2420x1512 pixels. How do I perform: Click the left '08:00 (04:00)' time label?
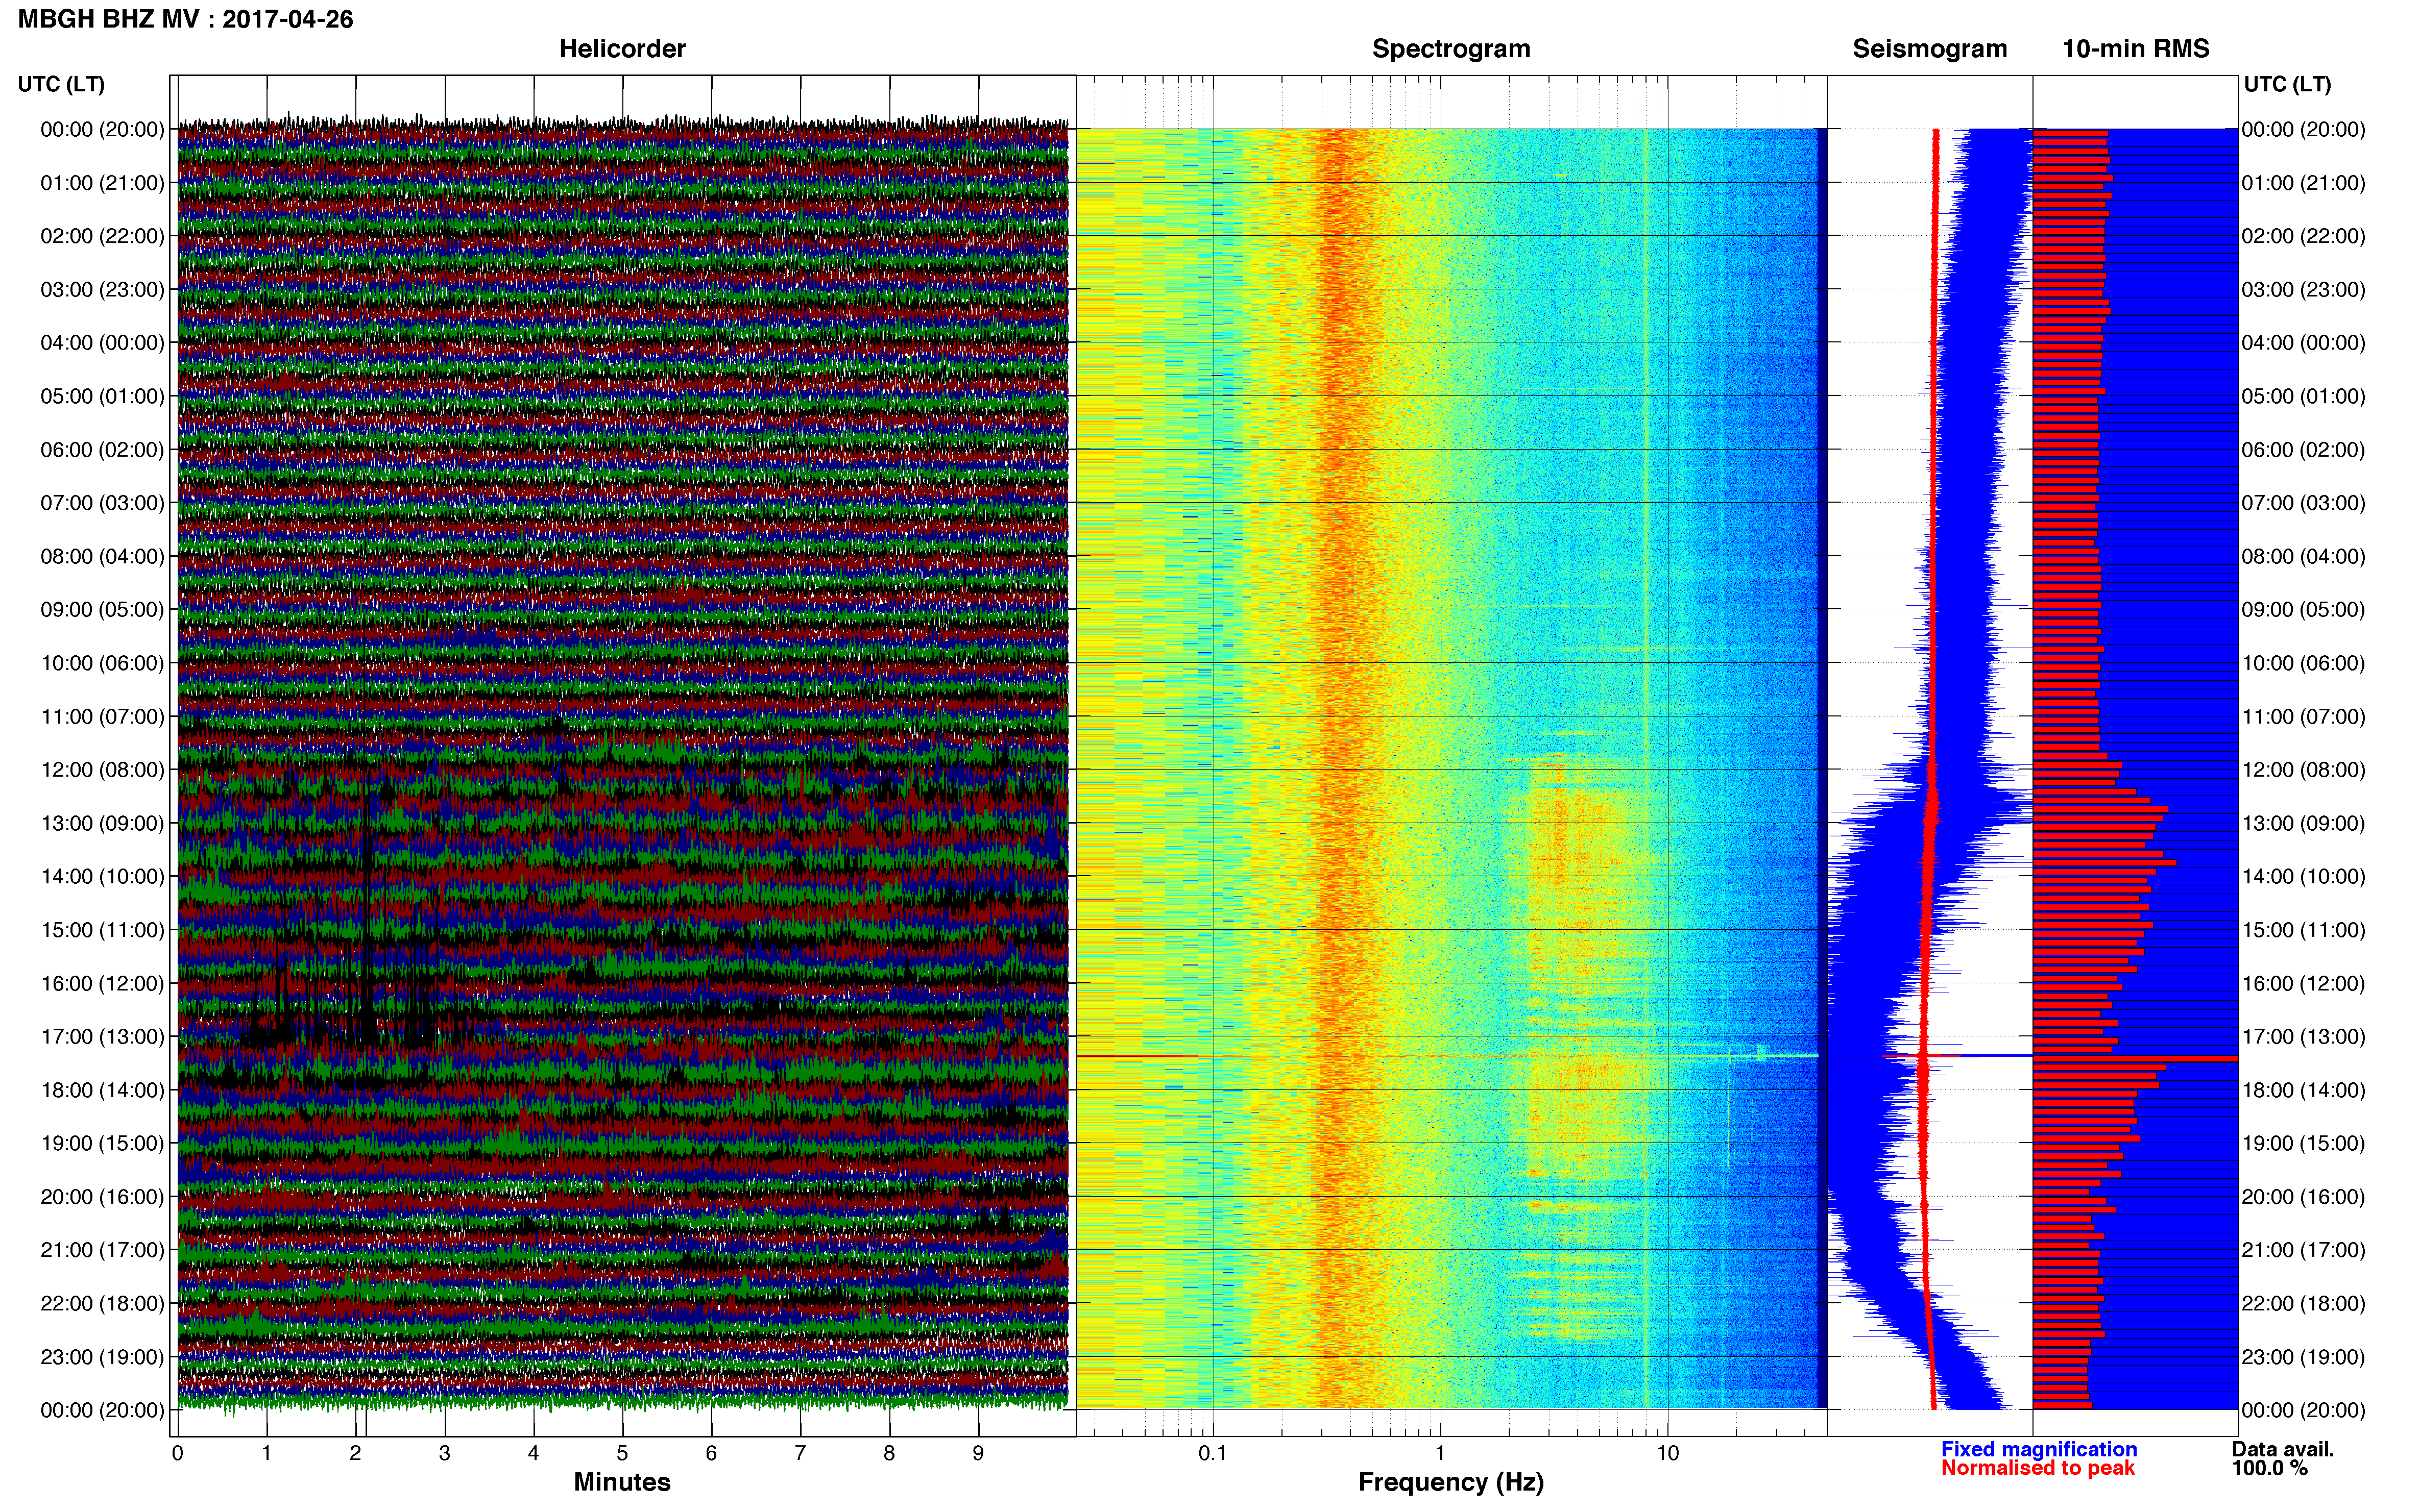pos(102,556)
